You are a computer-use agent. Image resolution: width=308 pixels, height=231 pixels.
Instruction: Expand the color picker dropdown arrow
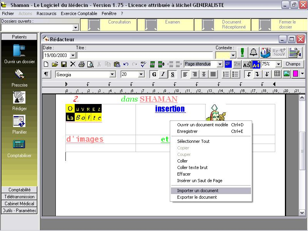pyautogui.click(x=303, y=74)
